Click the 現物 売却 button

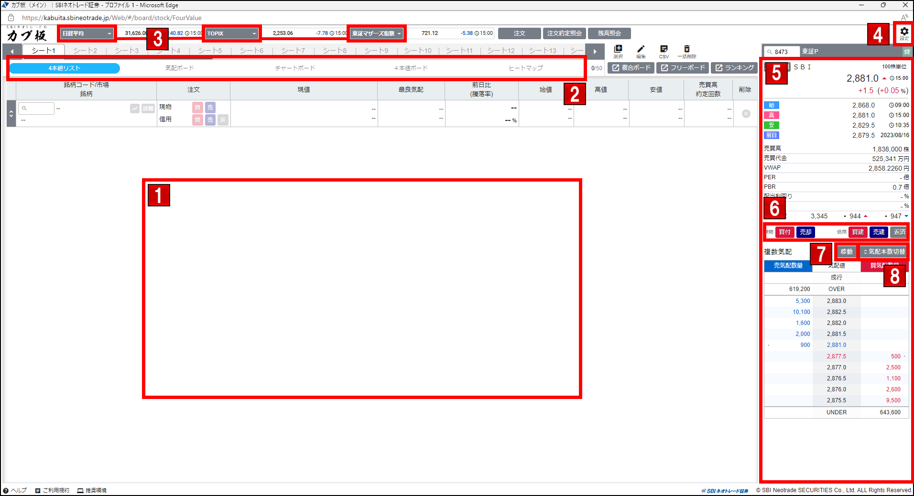pos(805,232)
